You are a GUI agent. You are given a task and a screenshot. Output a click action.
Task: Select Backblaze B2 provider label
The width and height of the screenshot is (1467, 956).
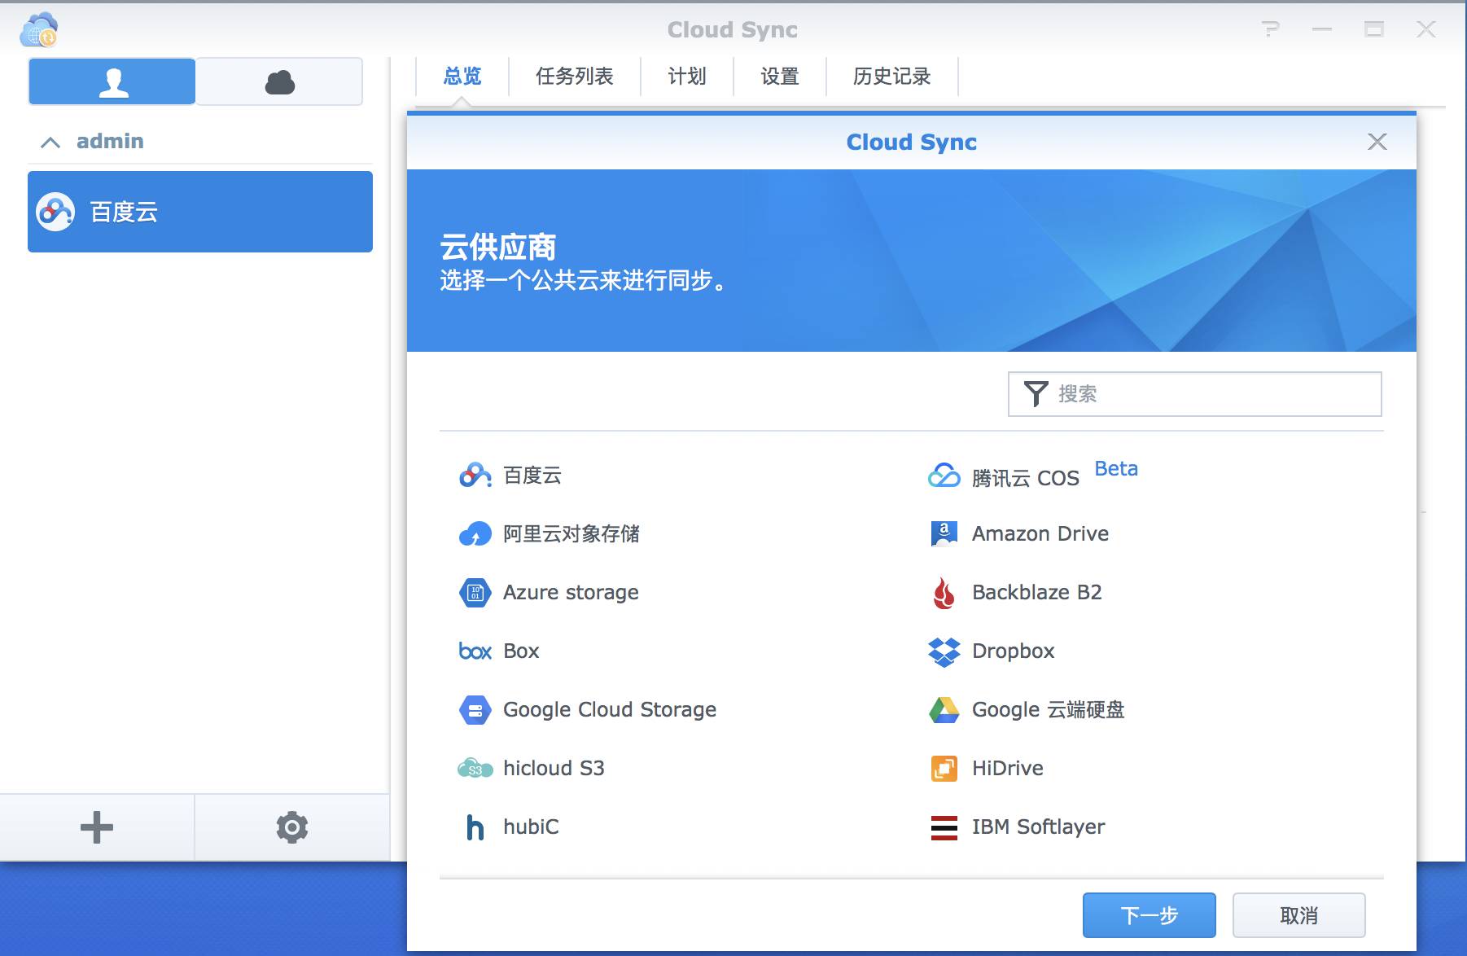click(1037, 593)
